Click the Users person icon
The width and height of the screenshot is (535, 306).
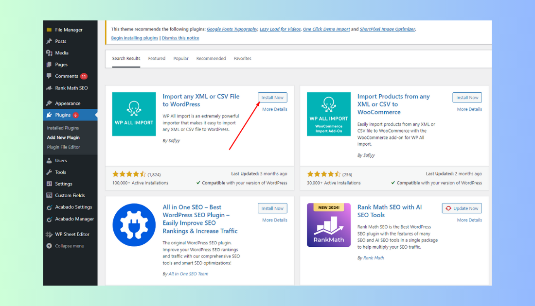(49, 160)
